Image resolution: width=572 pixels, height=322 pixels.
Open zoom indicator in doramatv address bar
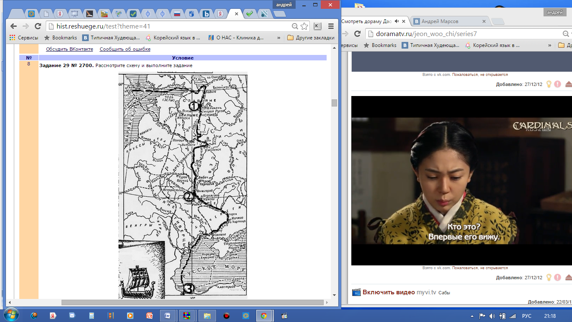(x=565, y=34)
